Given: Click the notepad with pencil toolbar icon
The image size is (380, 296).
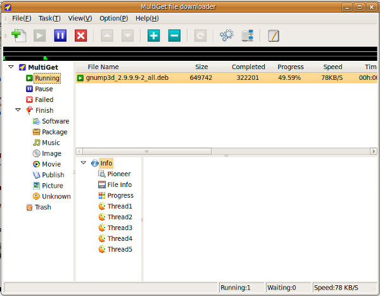Looking at the screenshot, I should click(x=274, y=36).
